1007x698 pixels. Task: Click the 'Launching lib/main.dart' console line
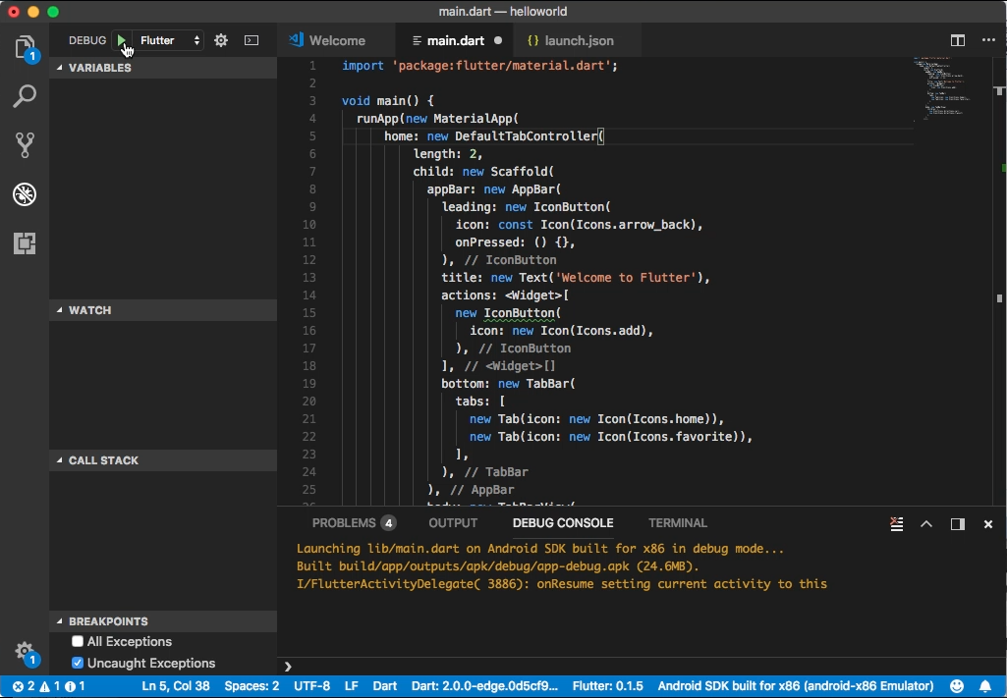point(540,549)
